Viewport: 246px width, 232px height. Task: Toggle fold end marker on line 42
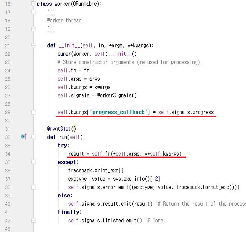click(33, 221)
